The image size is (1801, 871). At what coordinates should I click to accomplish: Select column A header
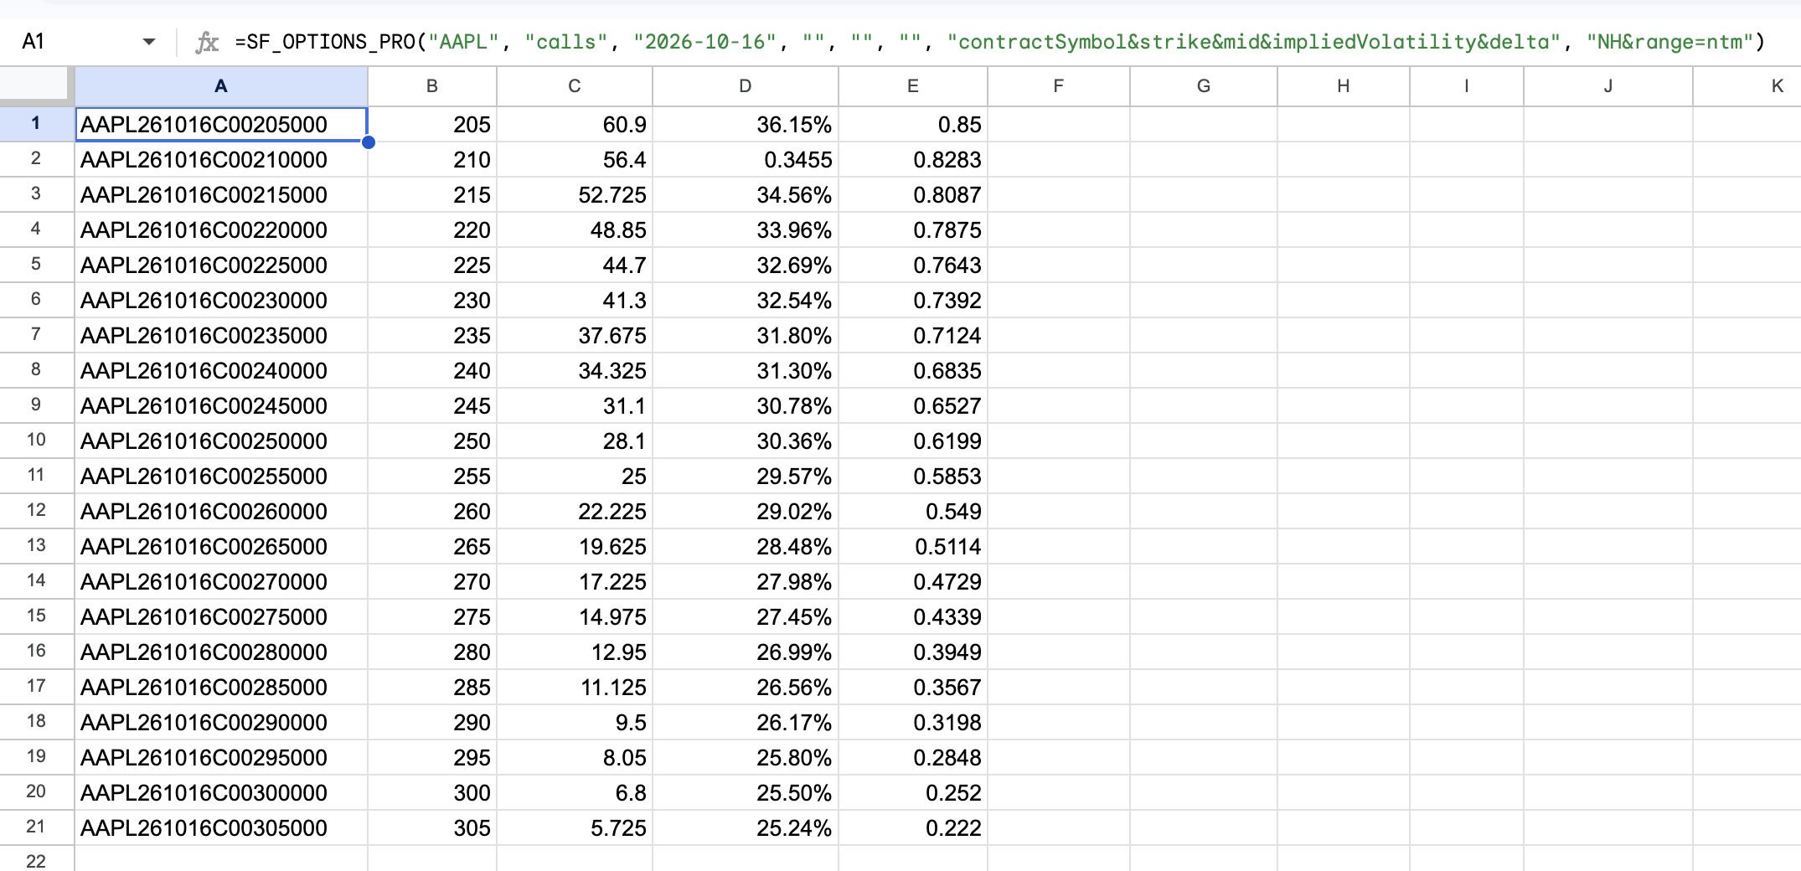tap(221, 85)
